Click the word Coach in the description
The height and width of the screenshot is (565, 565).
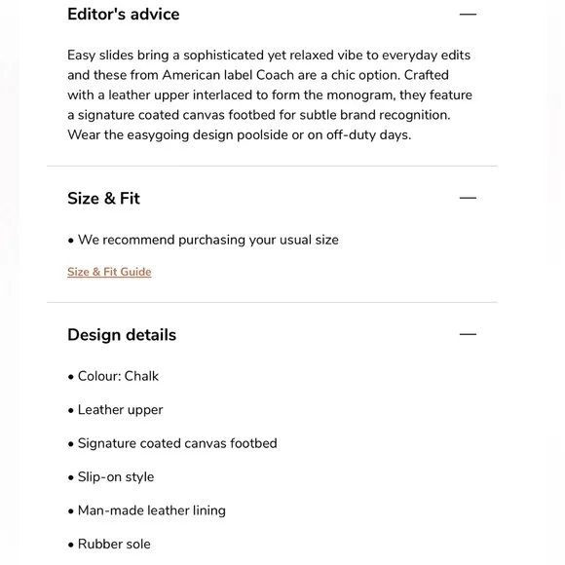point(275,75)
